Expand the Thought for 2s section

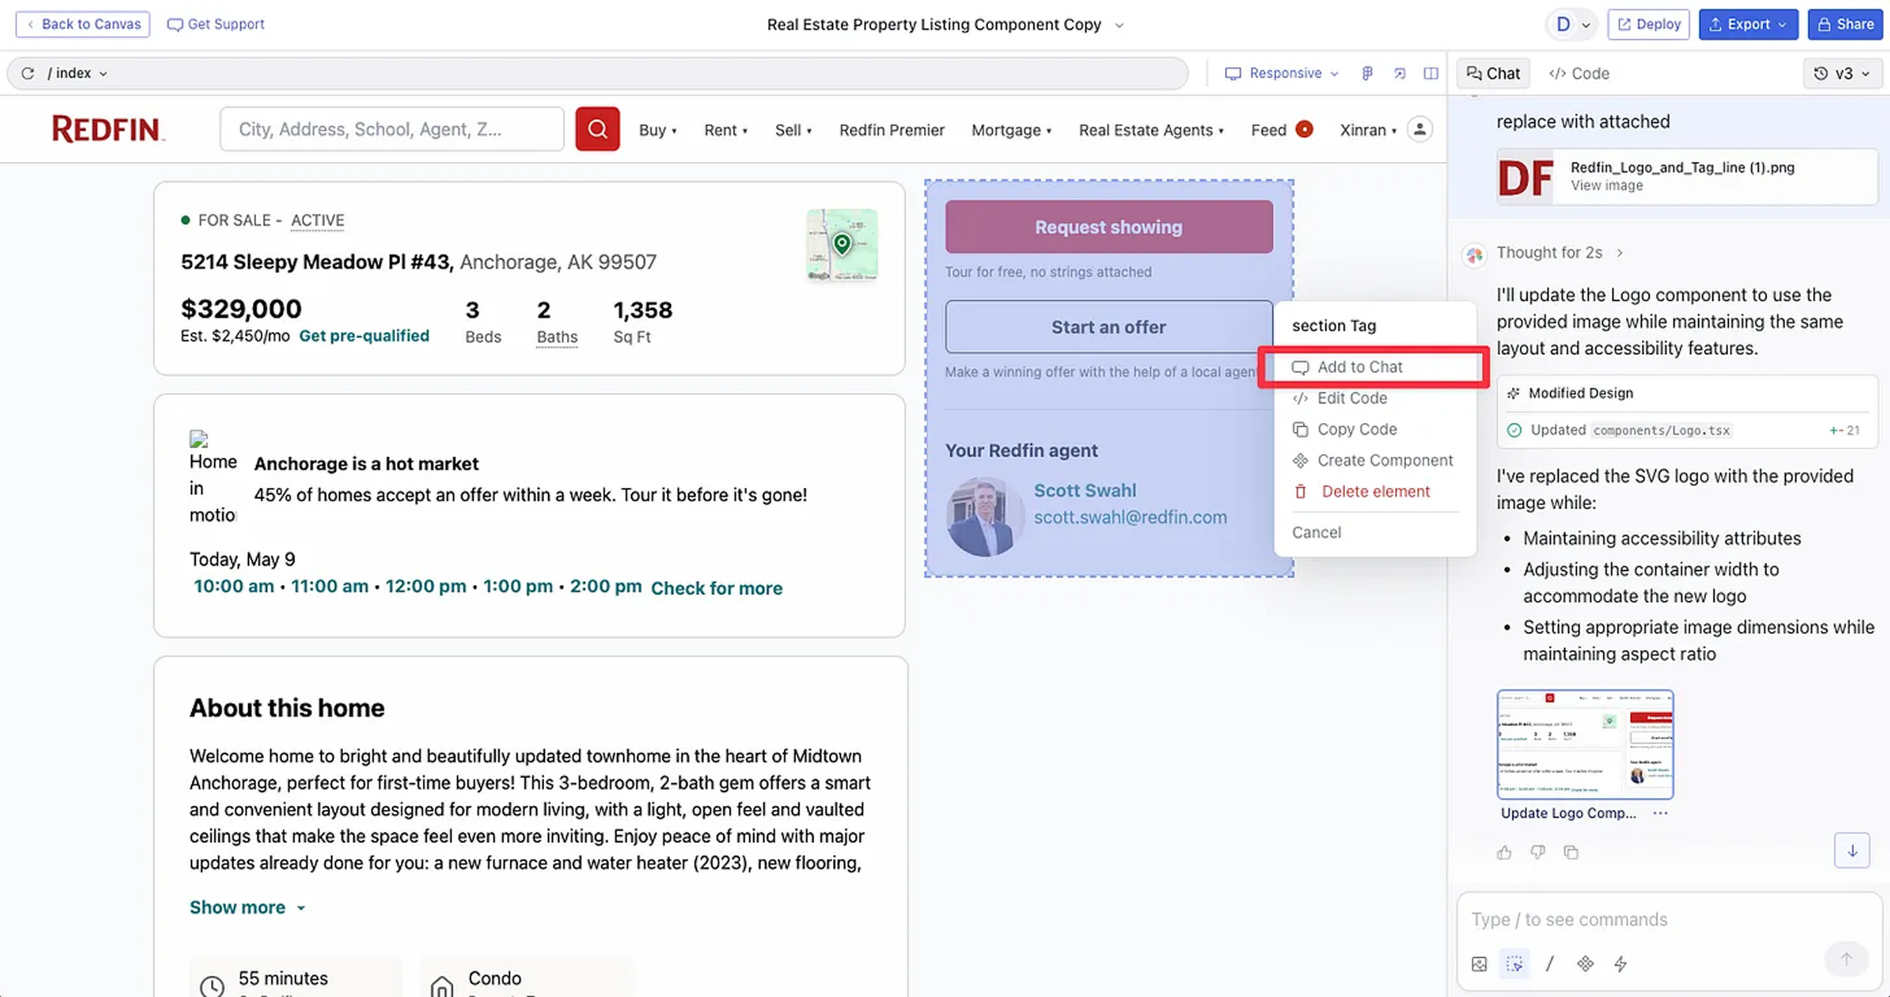click(x=1558, y=253)
